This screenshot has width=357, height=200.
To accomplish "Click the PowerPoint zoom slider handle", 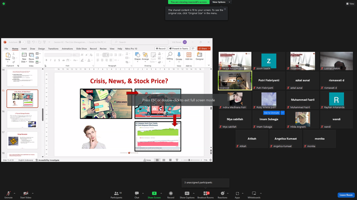I will coord(189,160).
